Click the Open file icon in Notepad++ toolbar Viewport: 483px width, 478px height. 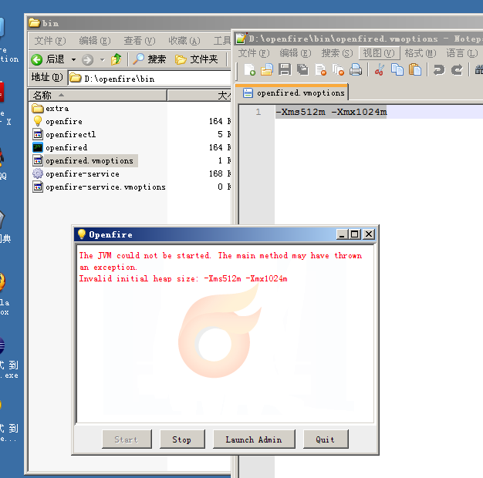[x=267, y=69]
